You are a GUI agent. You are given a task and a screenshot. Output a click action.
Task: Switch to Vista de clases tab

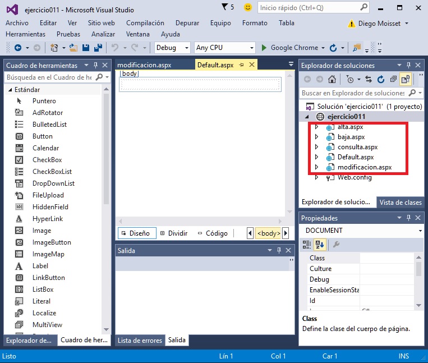[401, 203]
